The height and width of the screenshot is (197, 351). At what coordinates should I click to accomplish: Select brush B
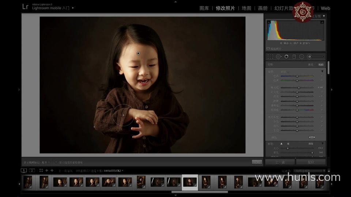pyautogui.click(x=288, y=144)
